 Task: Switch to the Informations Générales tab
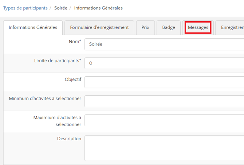coord(33,27)
